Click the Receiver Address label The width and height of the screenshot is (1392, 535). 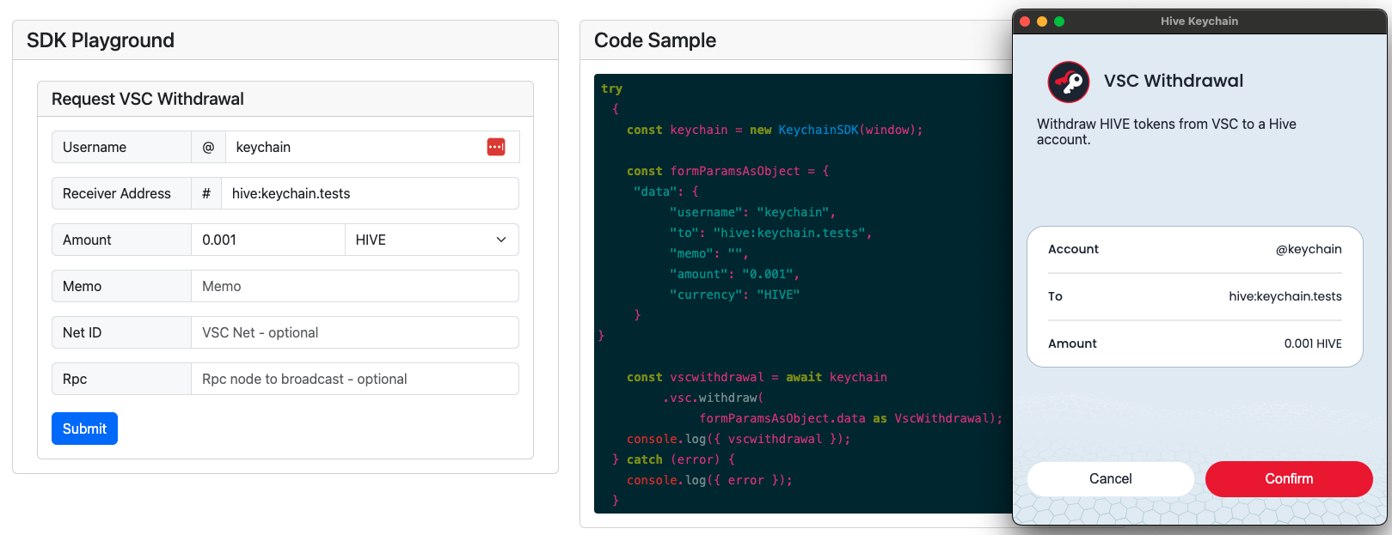click(117, 193)
